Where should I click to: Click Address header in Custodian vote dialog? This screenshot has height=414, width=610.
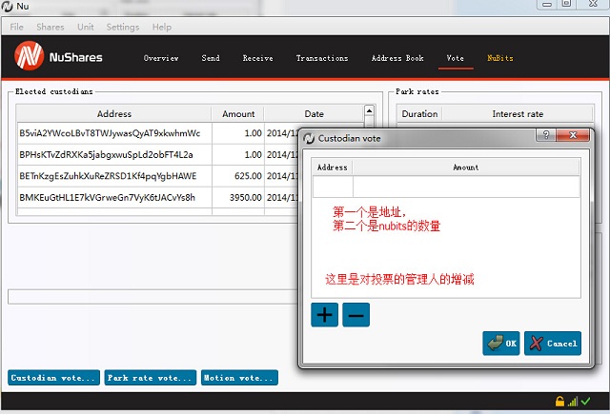point(333,168)
